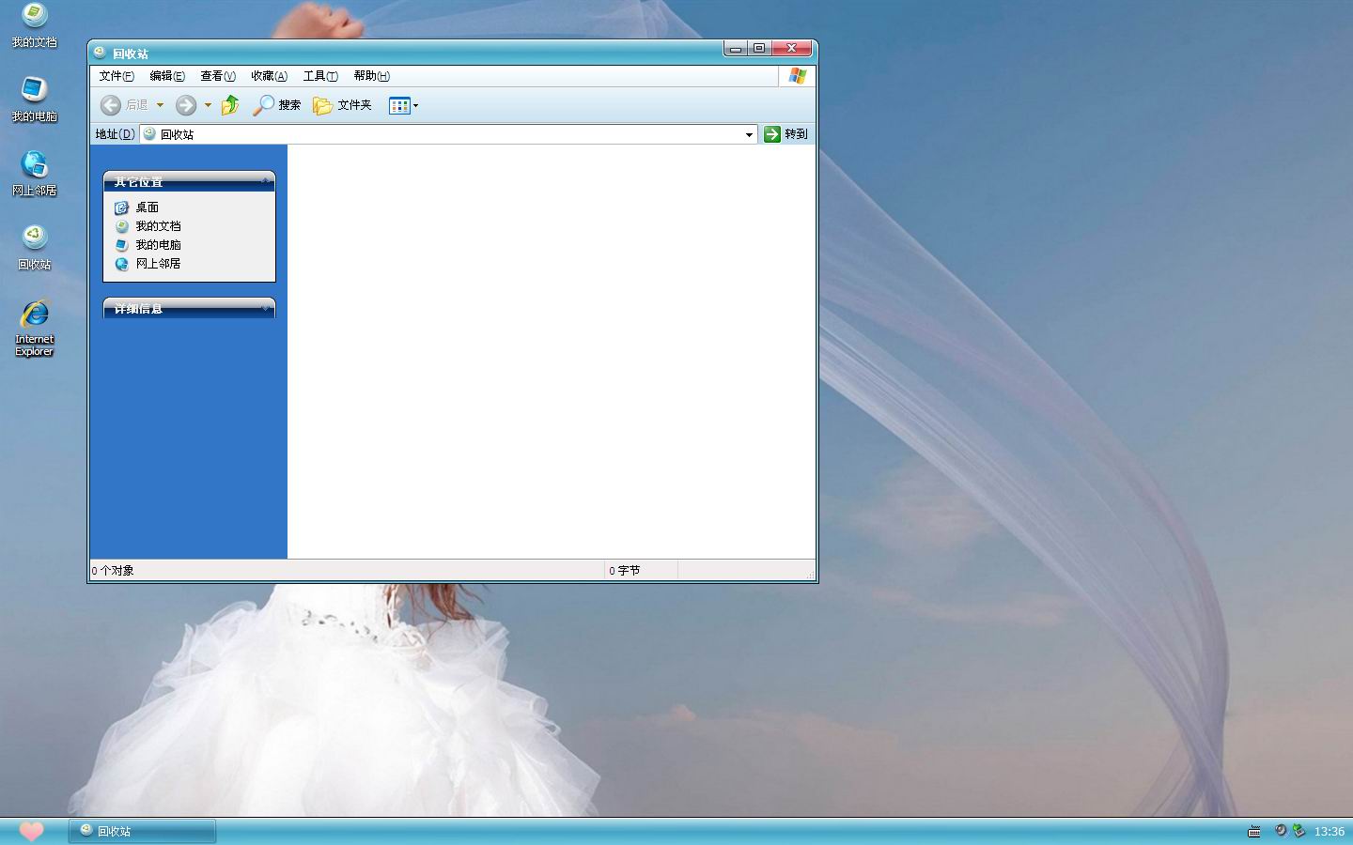
Task: Maximize the 回收站 window
Action: pos(759,48)
